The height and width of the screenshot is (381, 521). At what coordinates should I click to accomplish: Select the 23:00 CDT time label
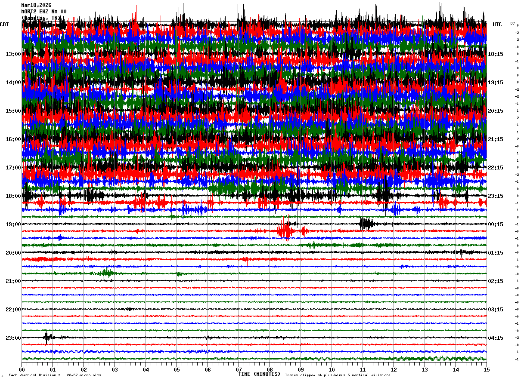(x=13, y=338)
